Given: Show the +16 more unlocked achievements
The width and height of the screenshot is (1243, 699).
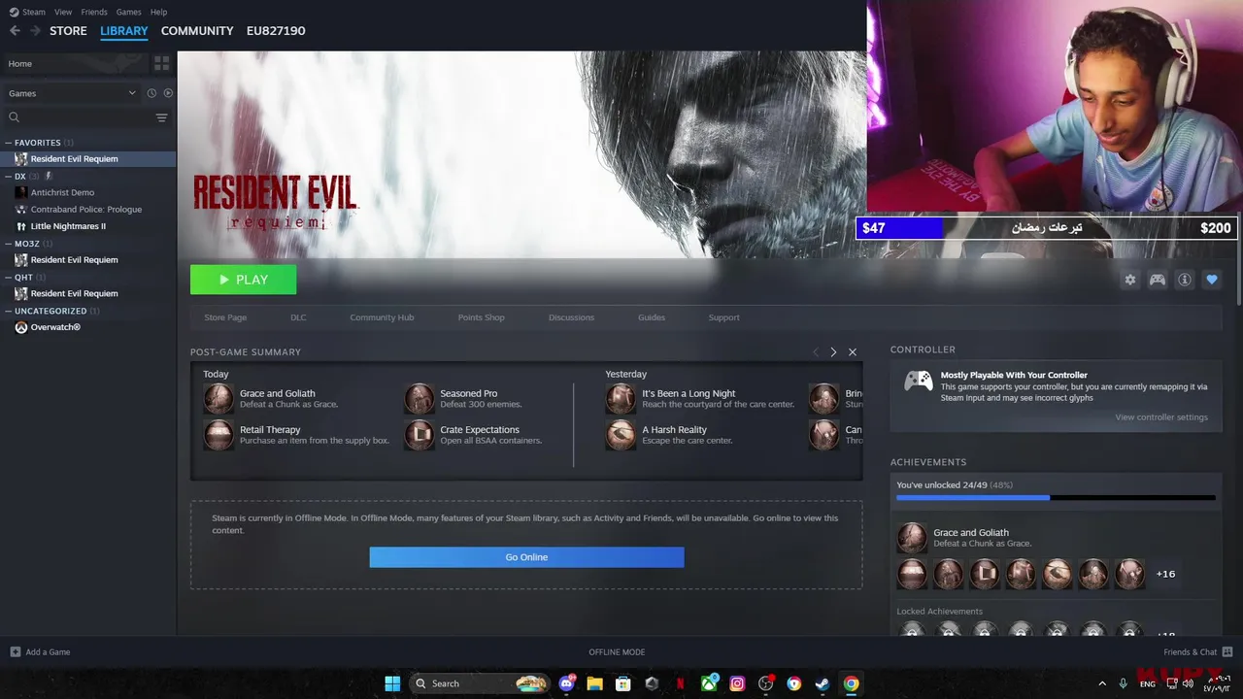Looking at the screenshot, I should click(1165, 574).
